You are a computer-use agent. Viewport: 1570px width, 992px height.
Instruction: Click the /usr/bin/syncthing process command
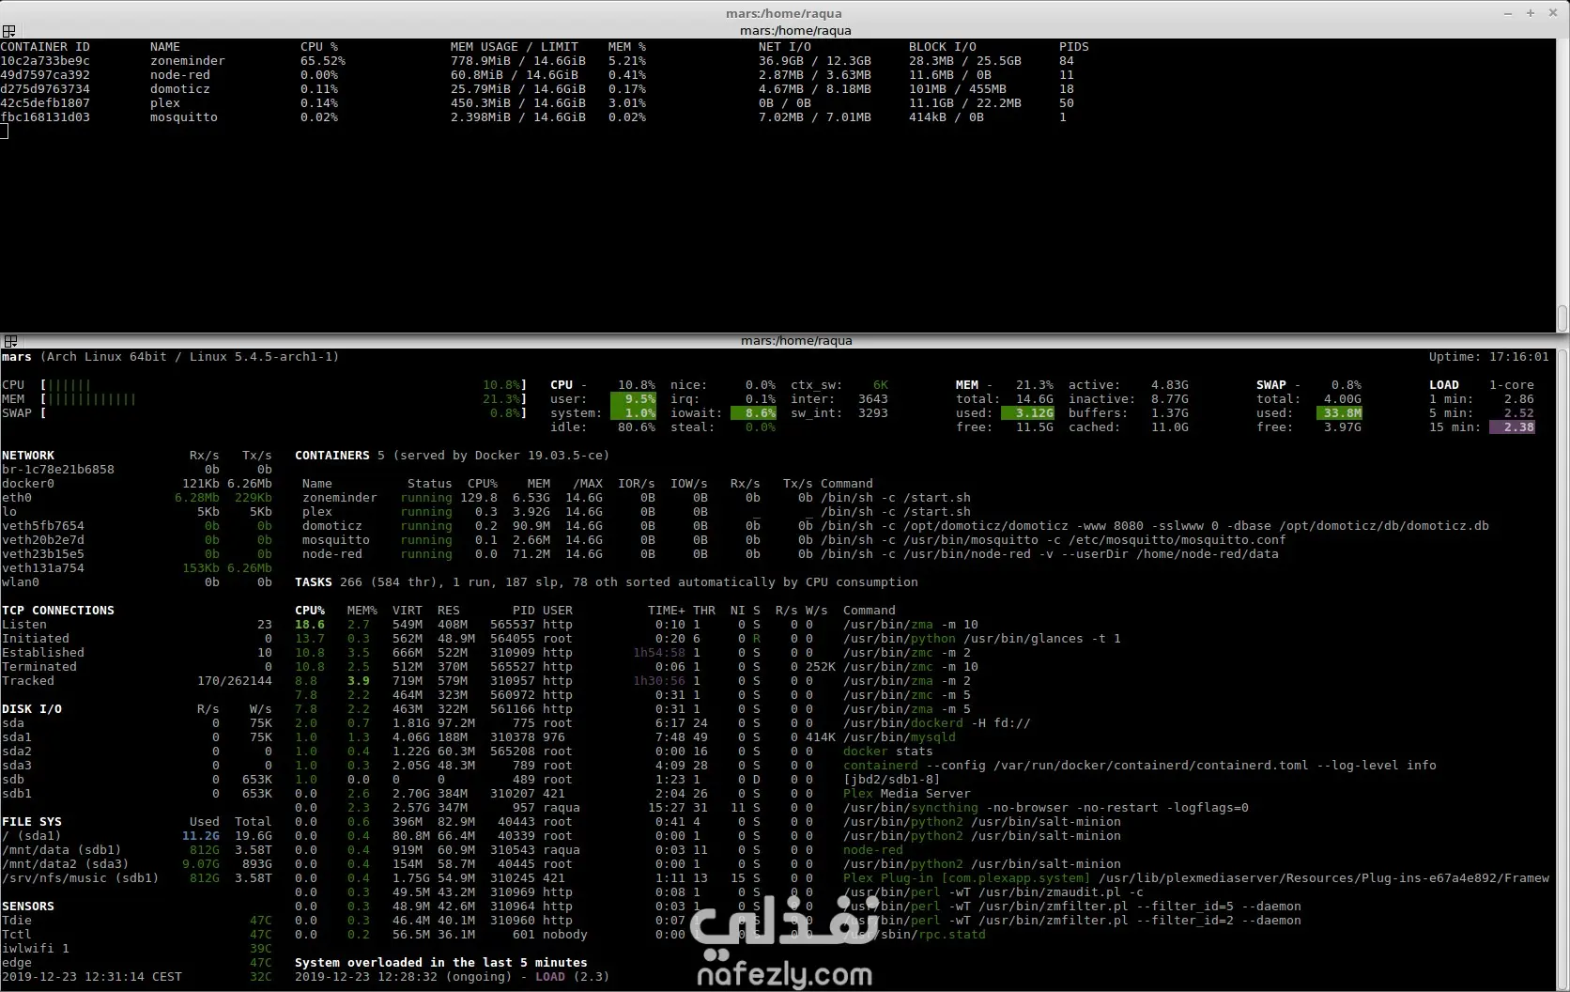[1046, 808]
